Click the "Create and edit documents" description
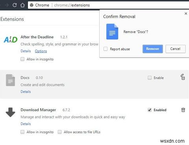The height and width of the screenshot is (145, 189). 43,85
